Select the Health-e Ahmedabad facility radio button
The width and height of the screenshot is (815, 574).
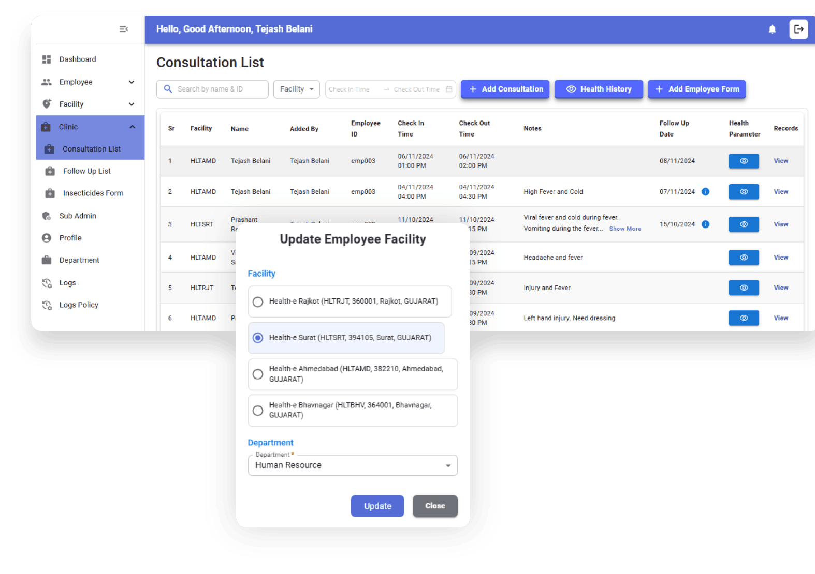258,374
